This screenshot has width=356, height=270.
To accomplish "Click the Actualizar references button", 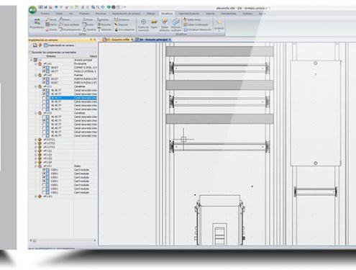I will pos(198,30).
